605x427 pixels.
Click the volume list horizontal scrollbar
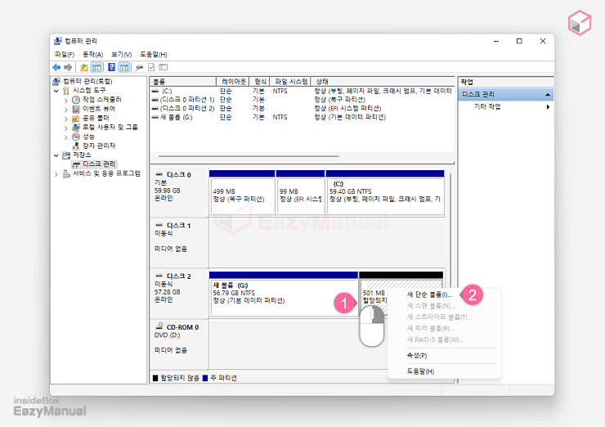click(x=249, y=156)
